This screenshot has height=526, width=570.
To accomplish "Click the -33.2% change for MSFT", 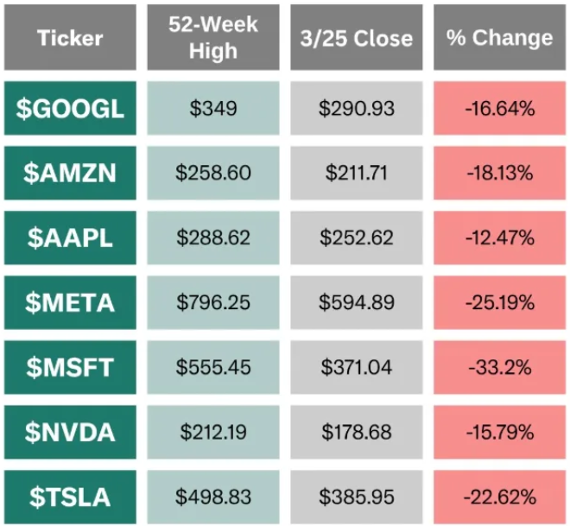I will tap(500, 367).
